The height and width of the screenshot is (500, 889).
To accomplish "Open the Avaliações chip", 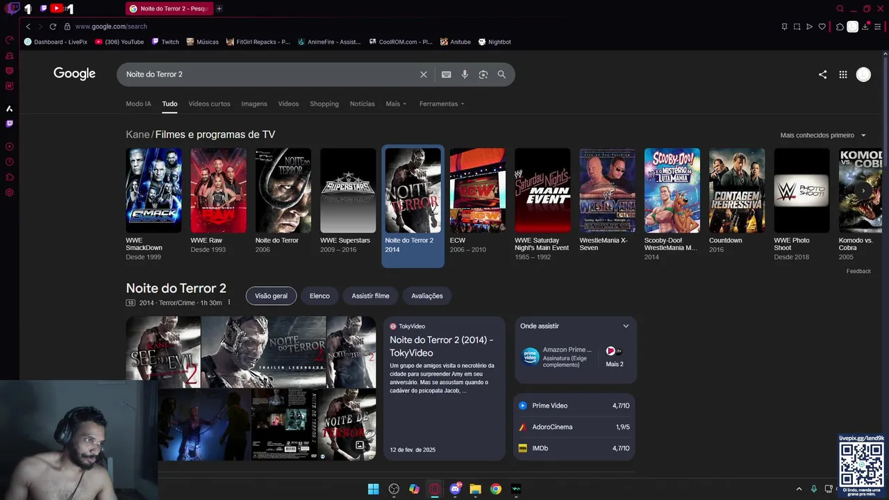I will point(426,296).
